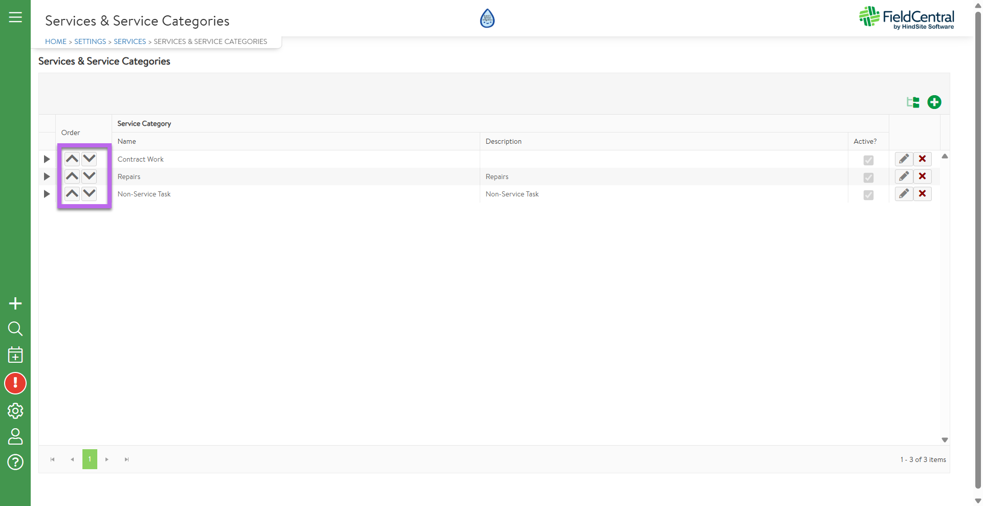Open the settings gear in sidebar
983x506 pixels.
15,410
